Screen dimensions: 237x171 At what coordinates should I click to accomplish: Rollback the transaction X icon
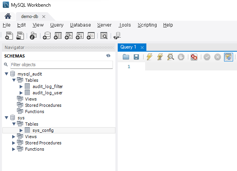coord(217,57)
